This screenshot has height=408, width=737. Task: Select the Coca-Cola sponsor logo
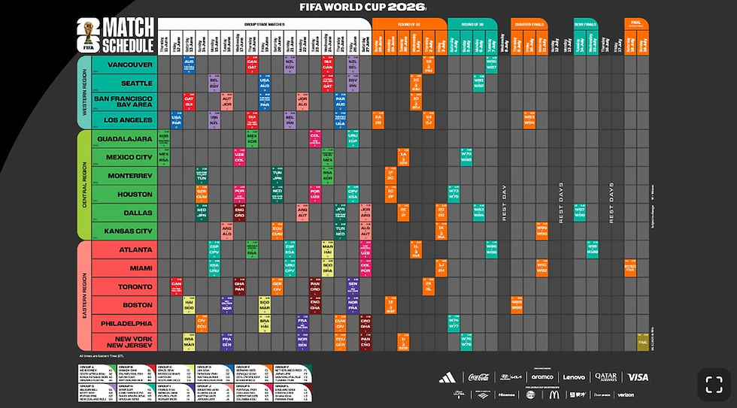tap(478, 377)
